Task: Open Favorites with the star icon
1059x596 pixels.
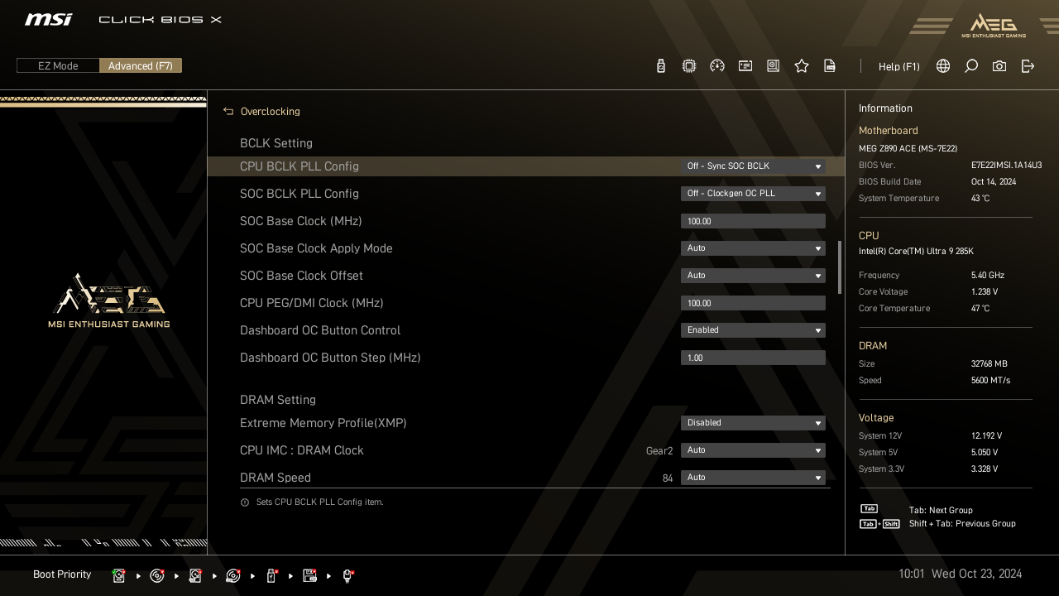Action: (801, 66)
